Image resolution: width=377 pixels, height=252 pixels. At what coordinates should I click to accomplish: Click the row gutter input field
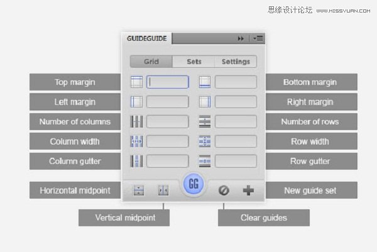click(x=236, y=161)
